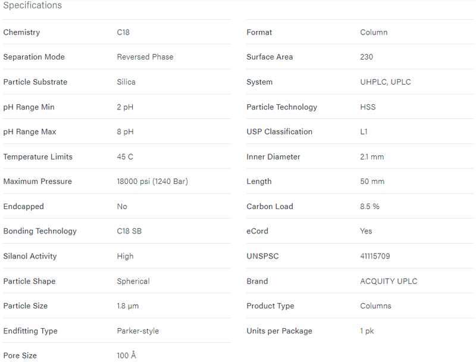
Task: Click the Specifications heading
Action: pyautogui.click(x=33, y=5)
